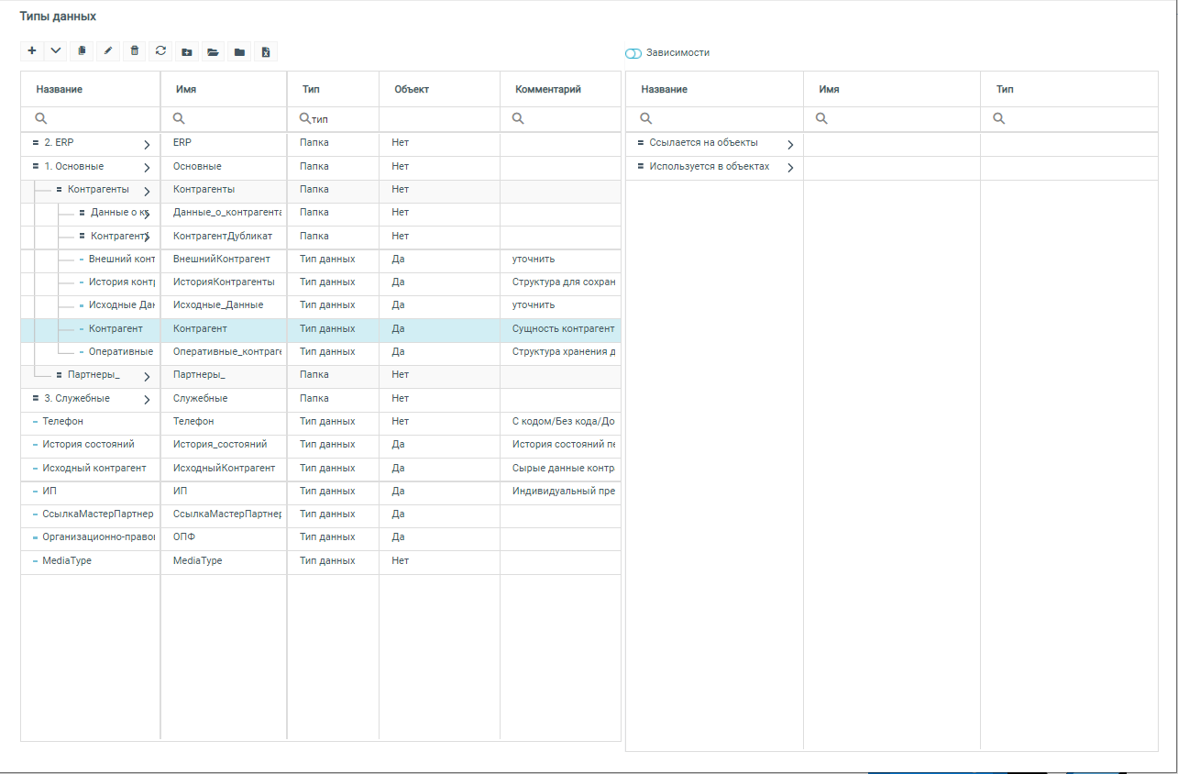Viewport: 1178px width, 774px height.
Task: Select the Партнеры_ folder row
Action: point(94,375)
